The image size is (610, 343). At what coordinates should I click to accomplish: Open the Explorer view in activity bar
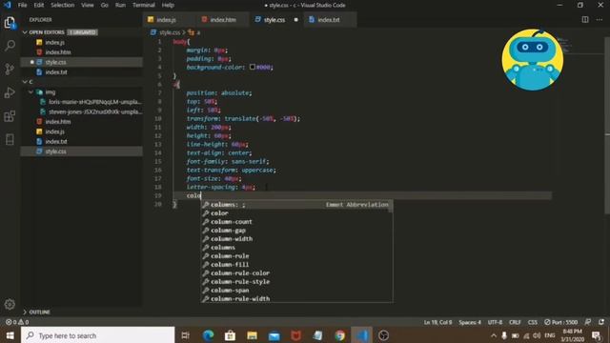(10, 23)
